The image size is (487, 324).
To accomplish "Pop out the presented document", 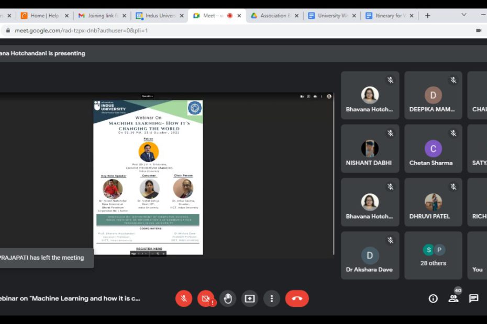I will tap(302, 96).
